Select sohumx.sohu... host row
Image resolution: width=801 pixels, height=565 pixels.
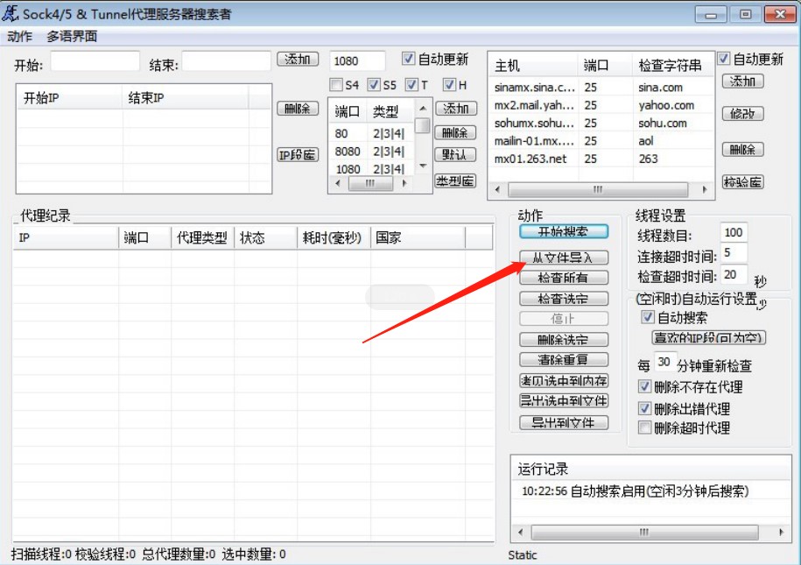(x=601, y=124)
